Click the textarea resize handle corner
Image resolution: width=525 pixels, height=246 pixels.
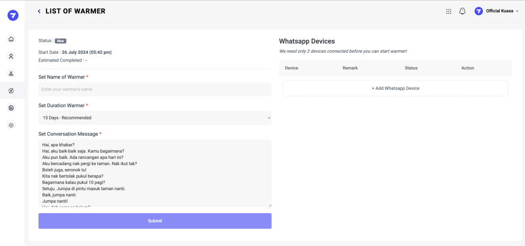point(269,205)
